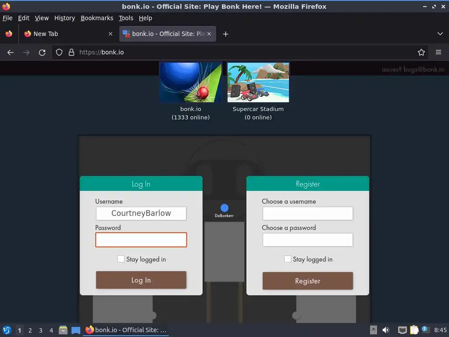The image size is (449, 337).
Task: Select the Supercar Stadium thumbnail
Action: coord(258,82)
